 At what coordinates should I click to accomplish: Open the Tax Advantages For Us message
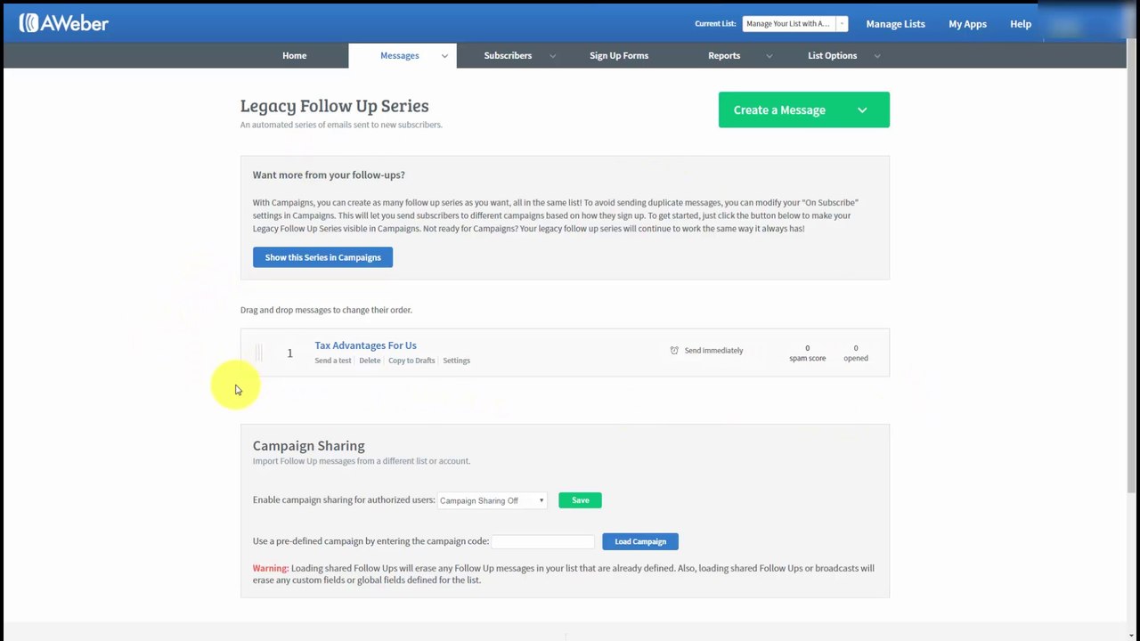[365, 345]
